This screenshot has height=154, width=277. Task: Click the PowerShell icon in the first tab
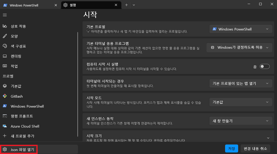pos(5,5)
